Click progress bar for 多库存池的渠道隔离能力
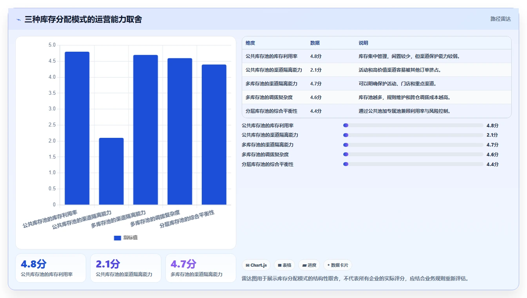527x298 pixels. (x=413, y=145)
